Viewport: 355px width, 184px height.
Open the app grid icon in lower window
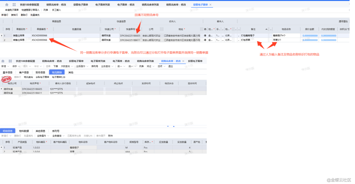[x=10, y=61]
